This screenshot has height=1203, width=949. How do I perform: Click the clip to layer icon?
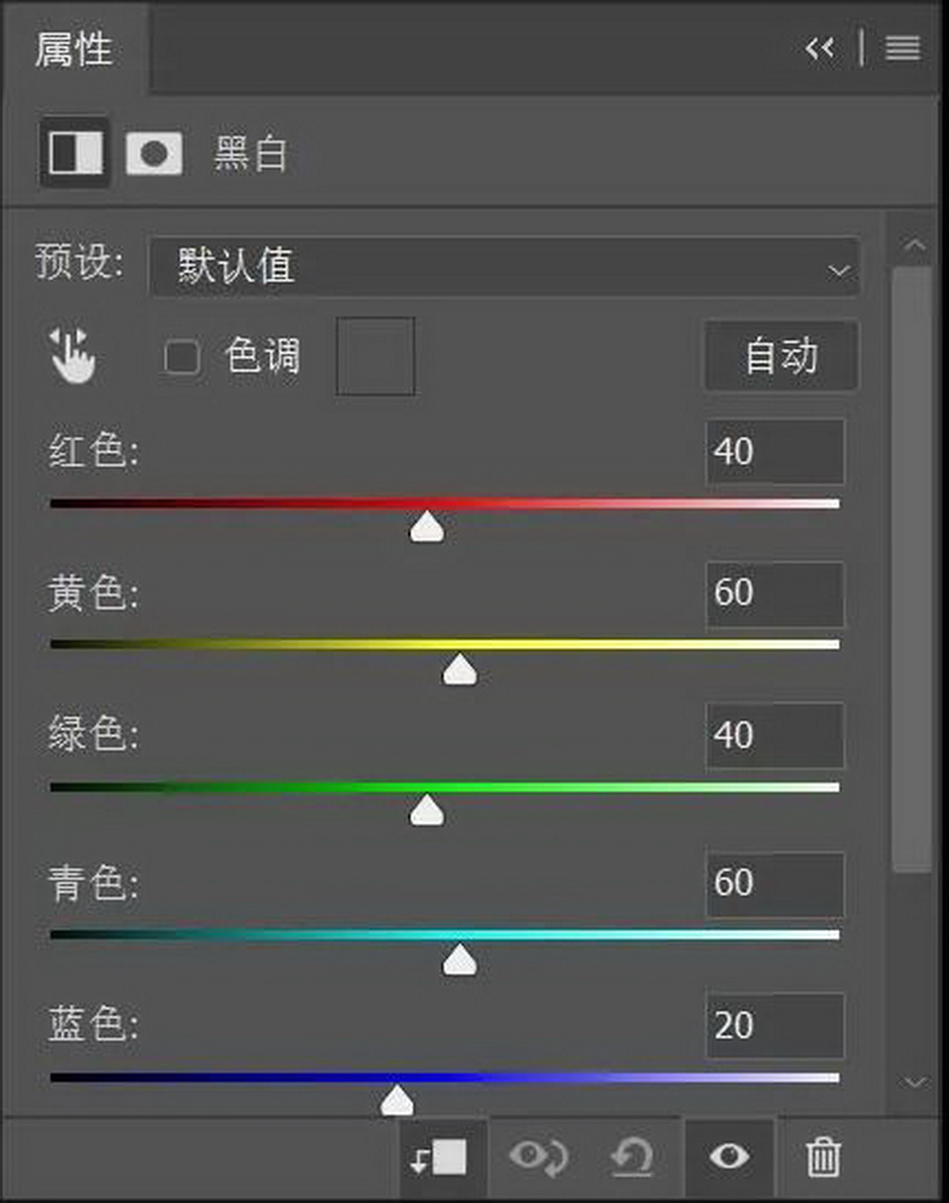click(439, 1156)
